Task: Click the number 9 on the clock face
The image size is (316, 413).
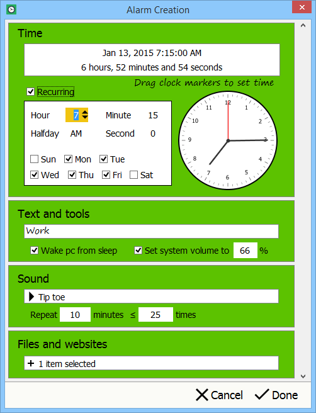Action: click(189, 140)
